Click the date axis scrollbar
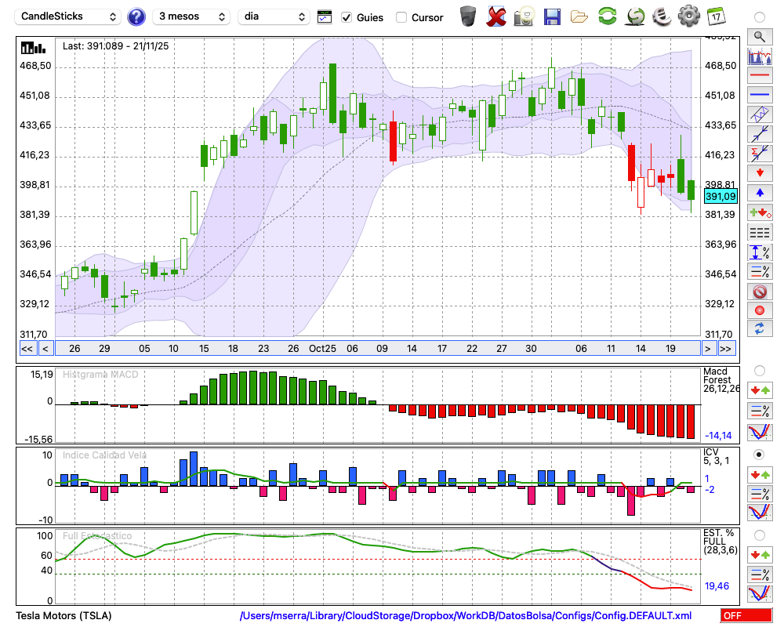 point(378,349)
